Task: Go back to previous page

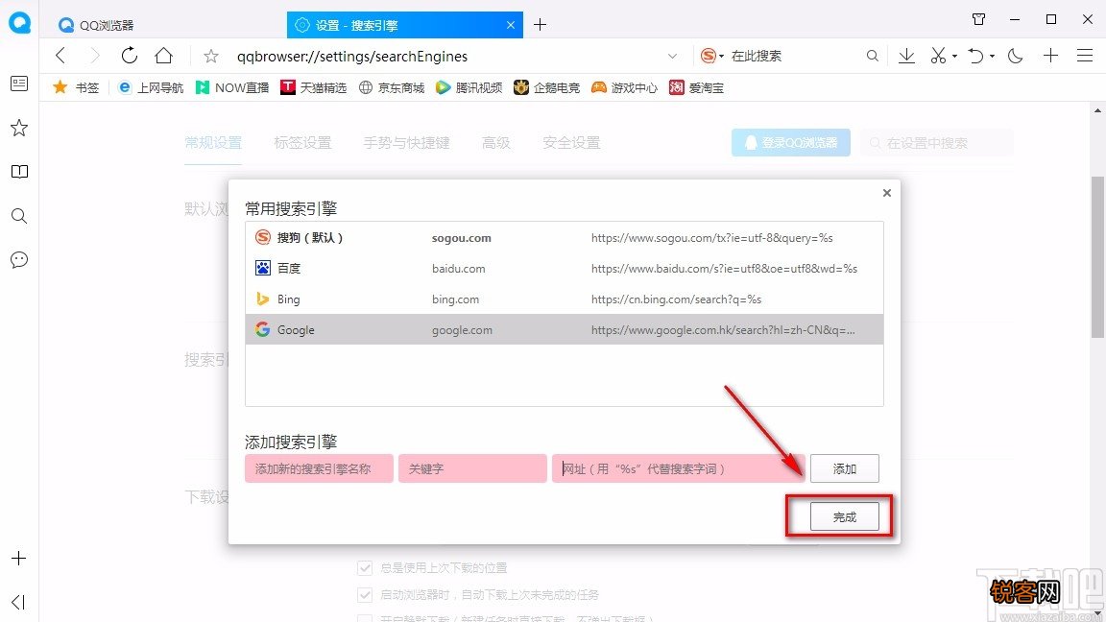Action: 60,56
